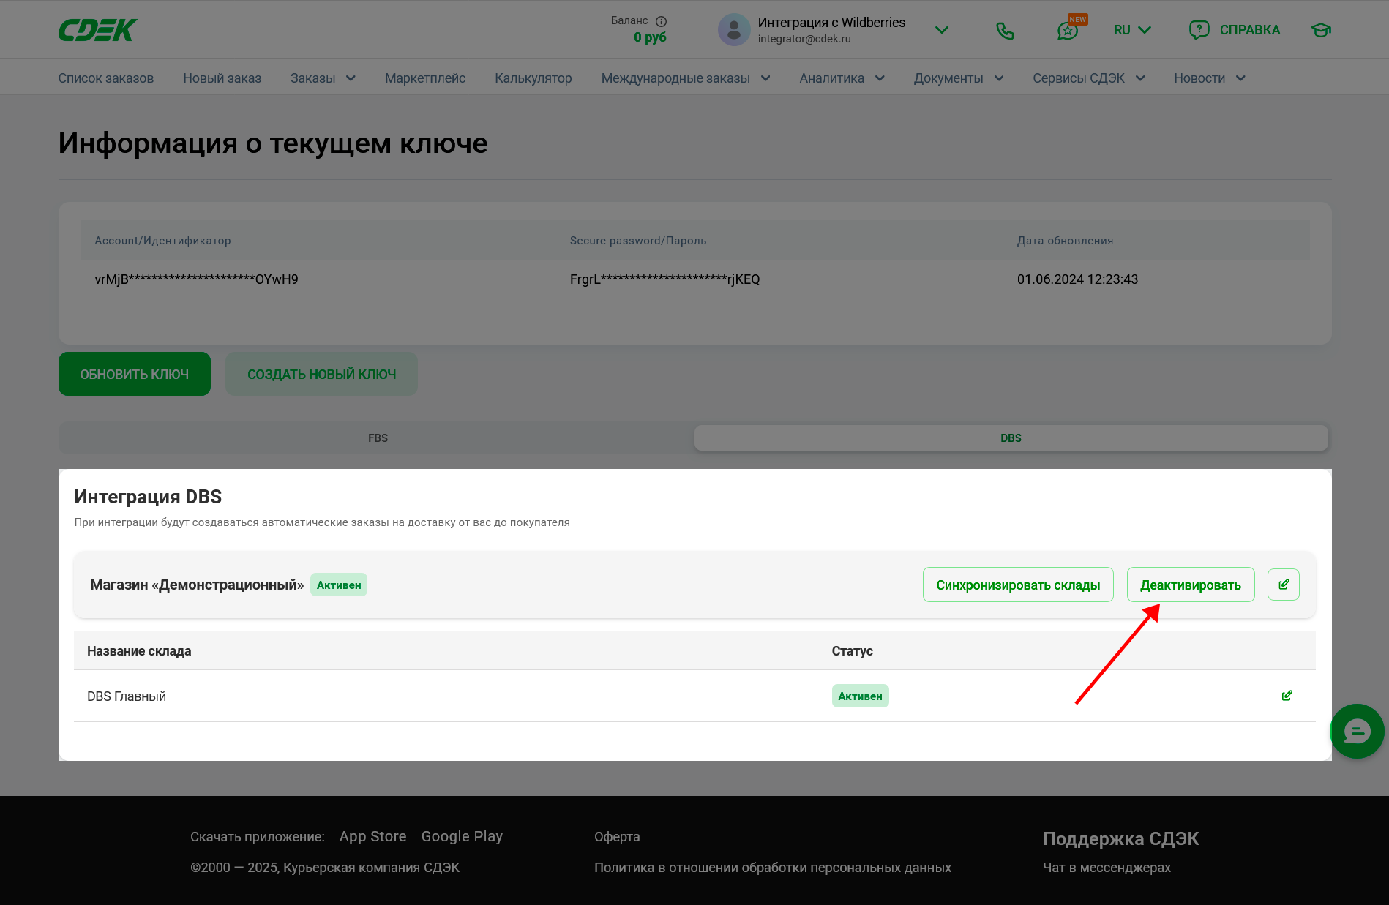Edit the DBS Главный warehouse row

pos(1287,696)
